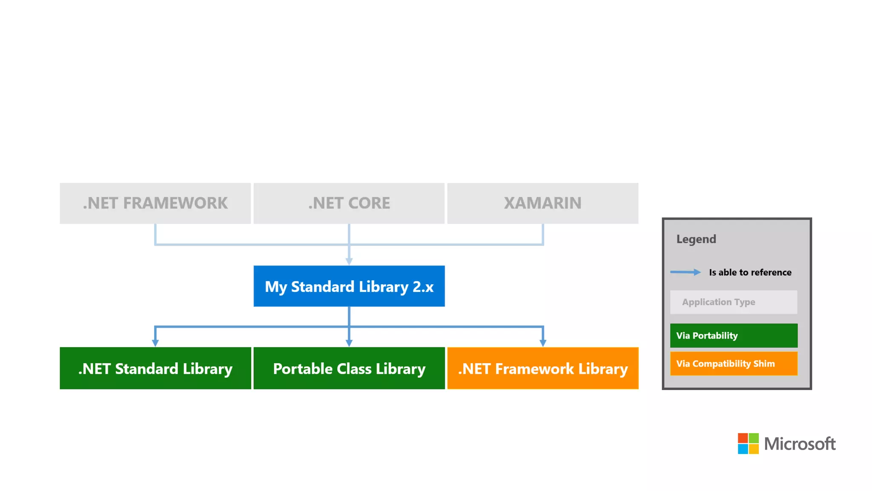Select the .NET FRAMEWORK box
This screenshot has width=872, height=491.
pos(155,203)
